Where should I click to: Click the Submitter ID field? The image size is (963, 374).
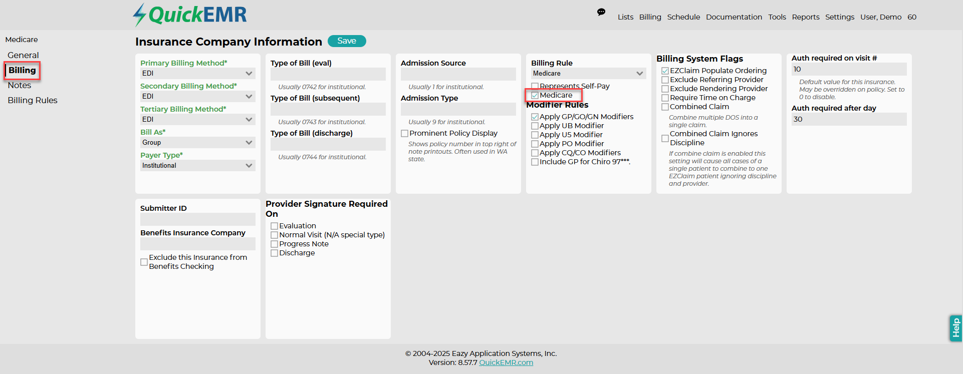pyautogui.click(x=198, y=219)
